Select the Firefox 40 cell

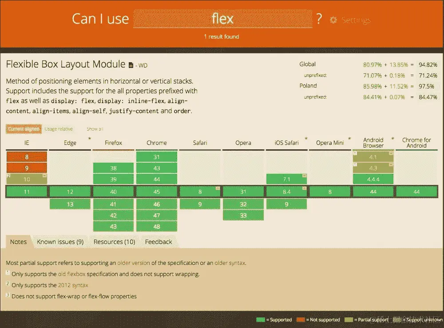tap(113, 192)
